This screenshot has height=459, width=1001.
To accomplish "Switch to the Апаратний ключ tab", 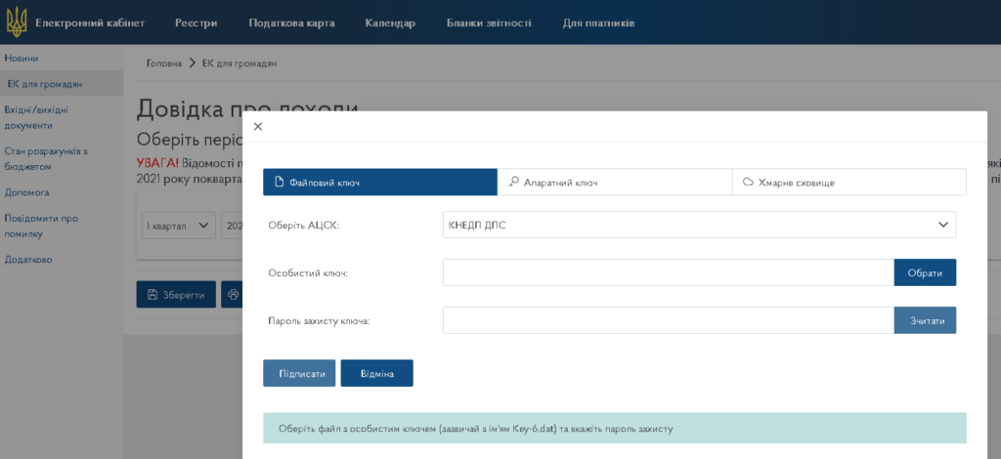I will 614,183.
